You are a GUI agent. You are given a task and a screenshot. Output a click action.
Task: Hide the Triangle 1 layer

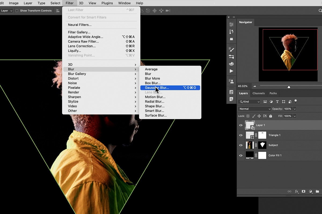pyautogui.click(x=241, y=135)
